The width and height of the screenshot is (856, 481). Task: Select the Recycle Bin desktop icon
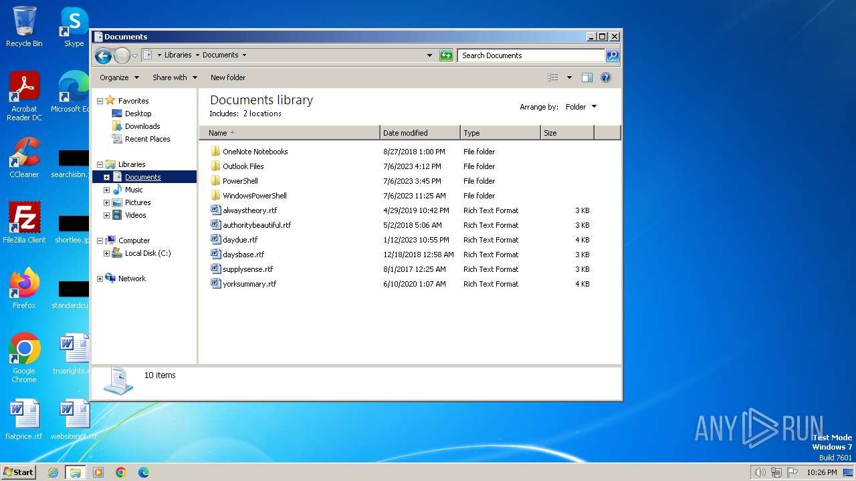pos(24,27)
